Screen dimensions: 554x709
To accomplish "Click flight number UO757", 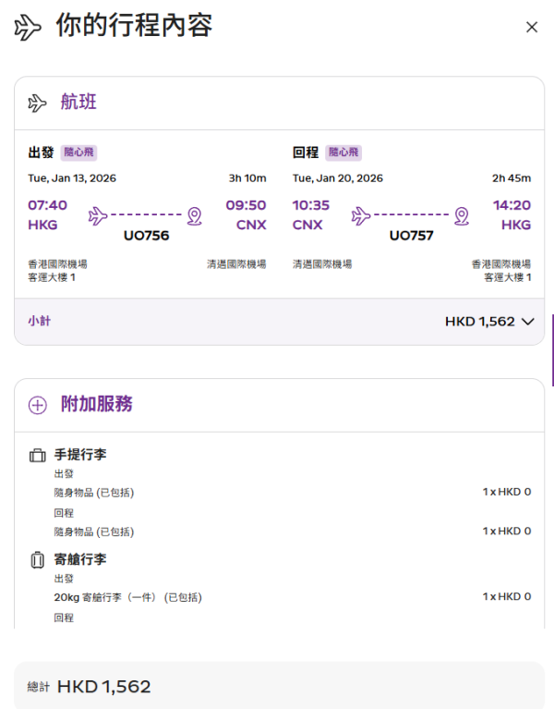I will coord(411,236).
